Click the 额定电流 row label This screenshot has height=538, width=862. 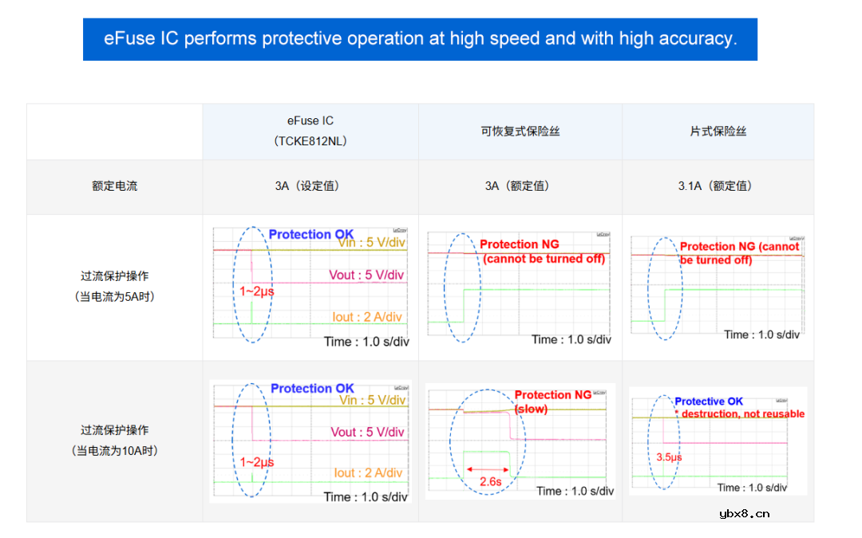pyautogui.click(x=114, y=186)
